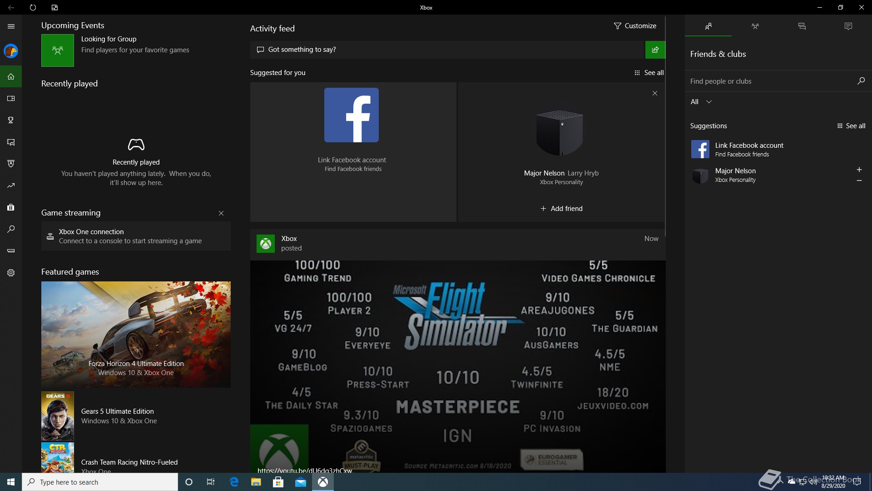Open Connection console icon in sidebar

click(x=11, y=251)
